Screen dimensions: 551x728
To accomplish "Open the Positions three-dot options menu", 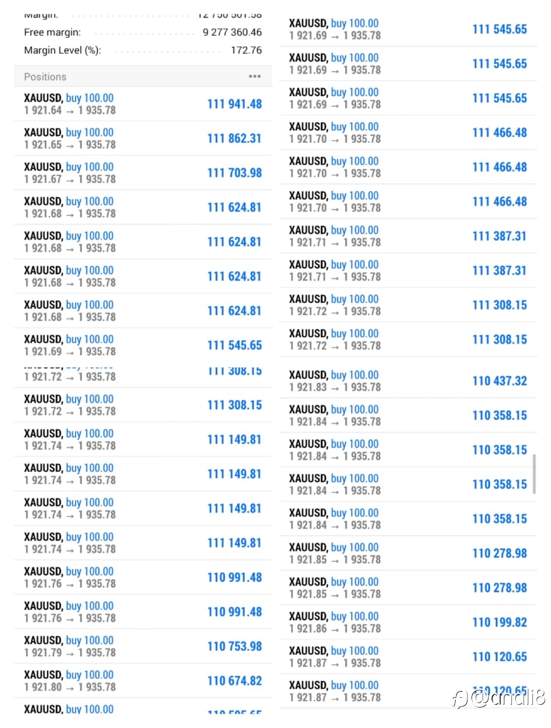I will coord(254,76).
